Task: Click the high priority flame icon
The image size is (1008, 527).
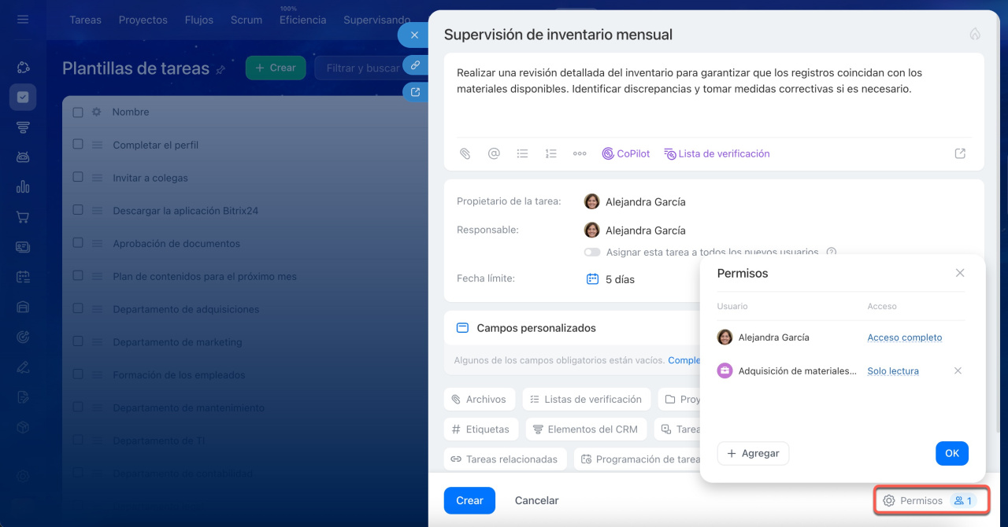Action: click(975, 34)
